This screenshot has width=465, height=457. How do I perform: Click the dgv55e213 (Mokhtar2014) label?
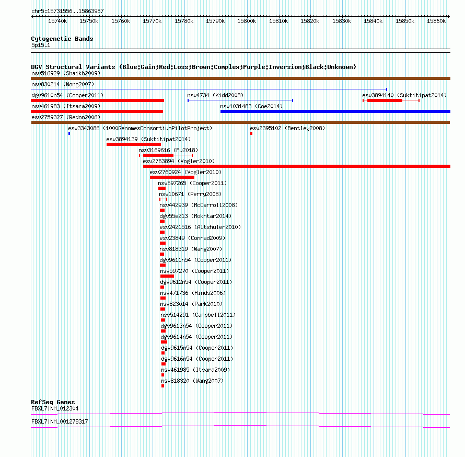tap(195, 216)
